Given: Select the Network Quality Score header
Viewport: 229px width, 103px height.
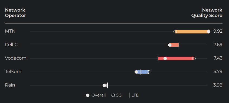Looking at the screenshot, I should coord(207,13).
